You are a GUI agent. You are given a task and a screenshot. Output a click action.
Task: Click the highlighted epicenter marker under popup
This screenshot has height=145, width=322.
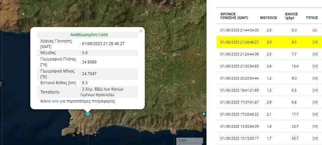88,114
